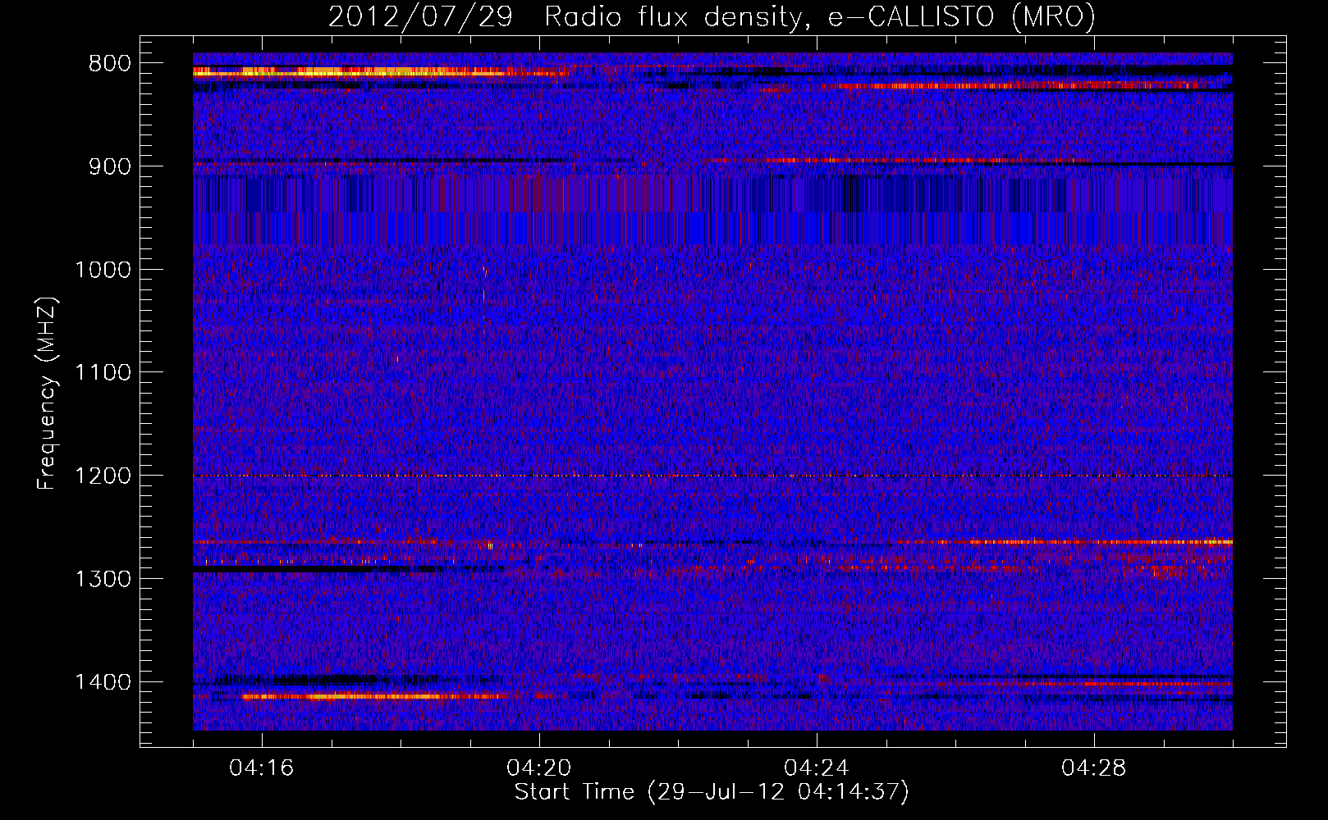Select the 1300 frequency tick label
1328x820 pixels.
(103, 580)
